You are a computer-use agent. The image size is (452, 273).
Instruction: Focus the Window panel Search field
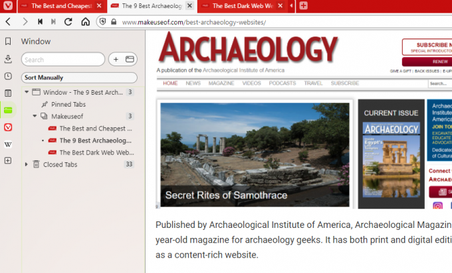pyautogui.click(x=63, y=60)
